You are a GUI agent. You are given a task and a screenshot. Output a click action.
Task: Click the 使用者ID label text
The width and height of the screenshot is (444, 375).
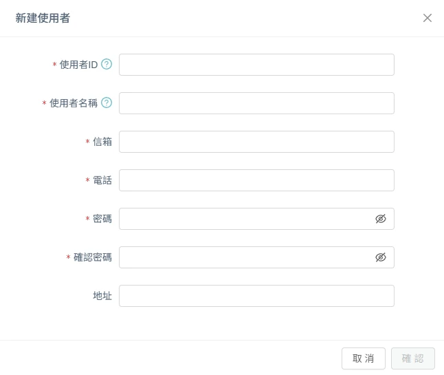pos(79,65)
